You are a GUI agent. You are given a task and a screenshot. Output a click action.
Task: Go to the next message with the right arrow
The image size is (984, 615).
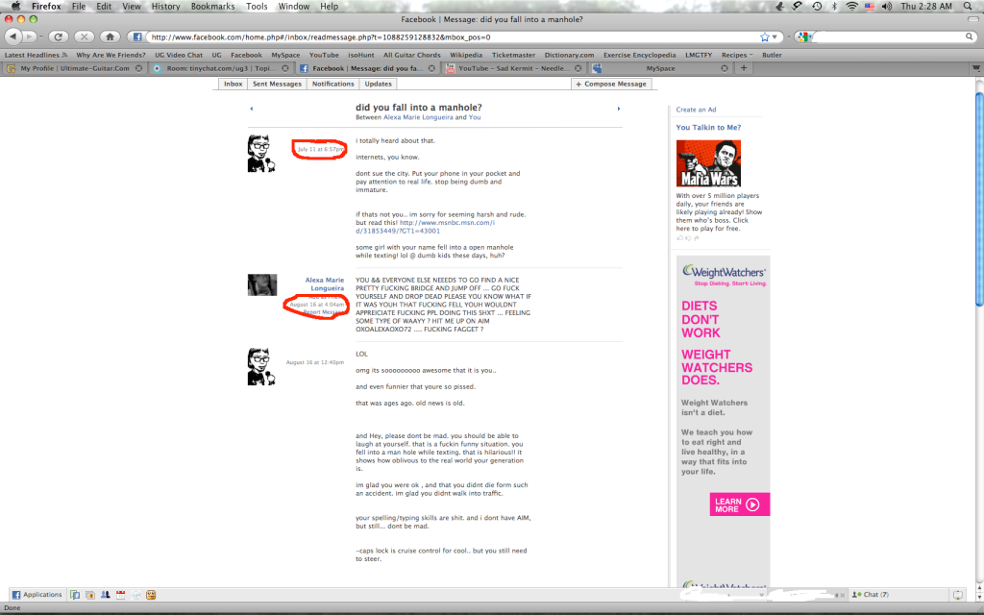click(618, 109)
